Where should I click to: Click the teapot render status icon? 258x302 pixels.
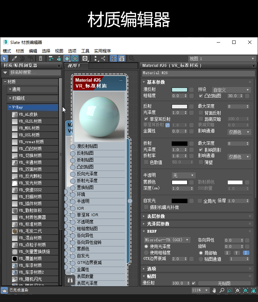tap(4, 290)
